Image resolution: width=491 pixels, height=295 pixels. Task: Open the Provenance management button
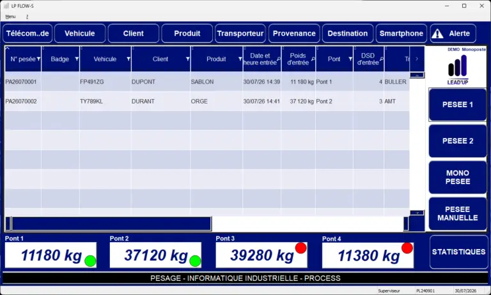tap(294, 33)
